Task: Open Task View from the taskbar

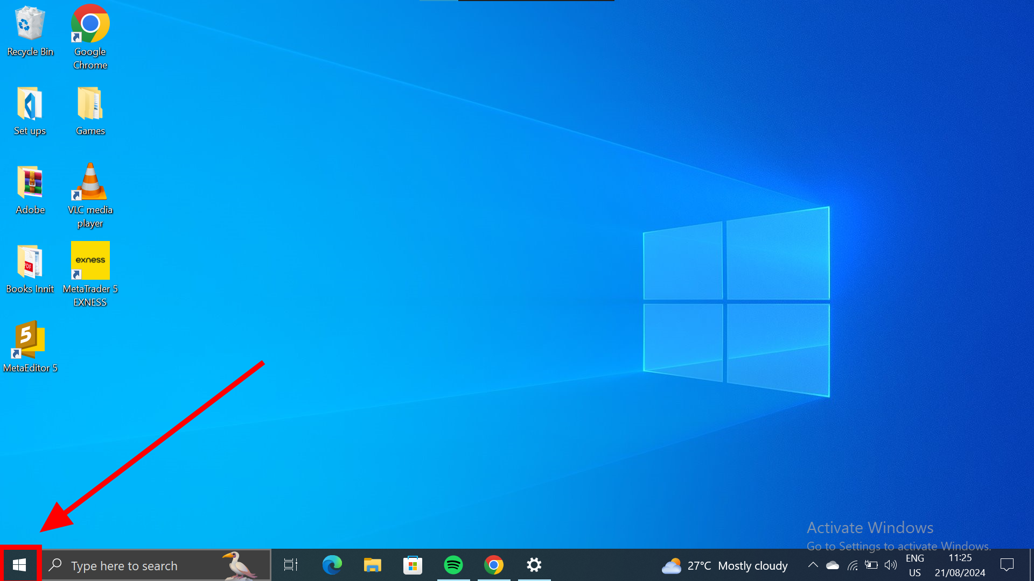Action: coord(291,565)
